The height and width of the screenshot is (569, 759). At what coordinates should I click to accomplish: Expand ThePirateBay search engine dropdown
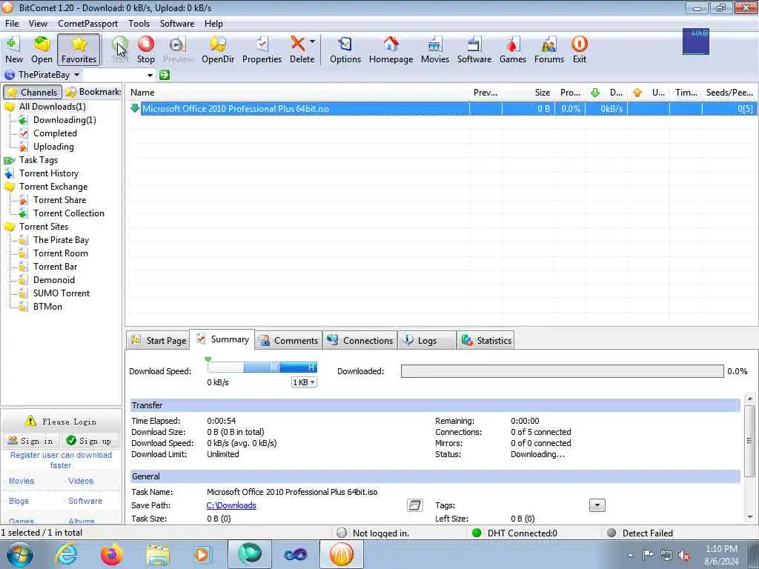point(76,75)
